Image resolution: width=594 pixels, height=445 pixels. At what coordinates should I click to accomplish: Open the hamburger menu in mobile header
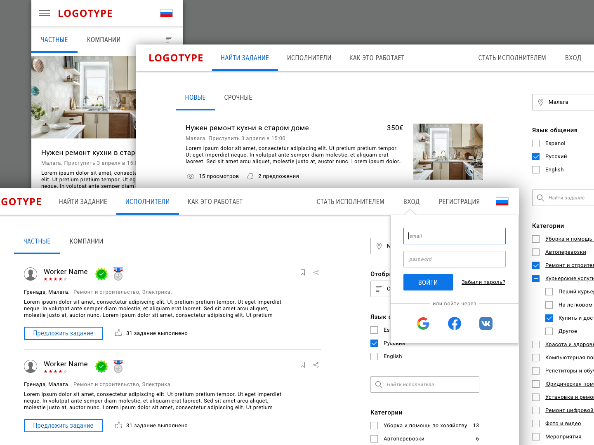point(45,14)
